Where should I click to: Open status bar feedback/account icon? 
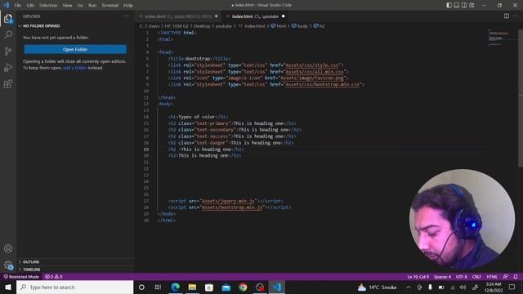tap(506, 277)
